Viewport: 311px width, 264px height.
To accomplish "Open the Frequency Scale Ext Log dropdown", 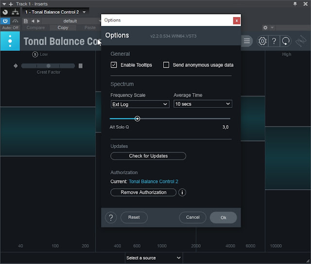I will click(140, 104).
